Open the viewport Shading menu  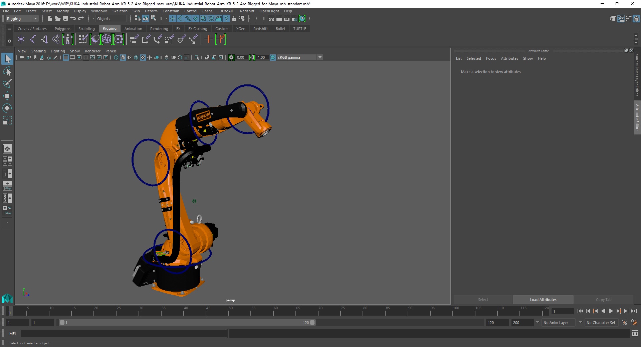coord(38,51)
